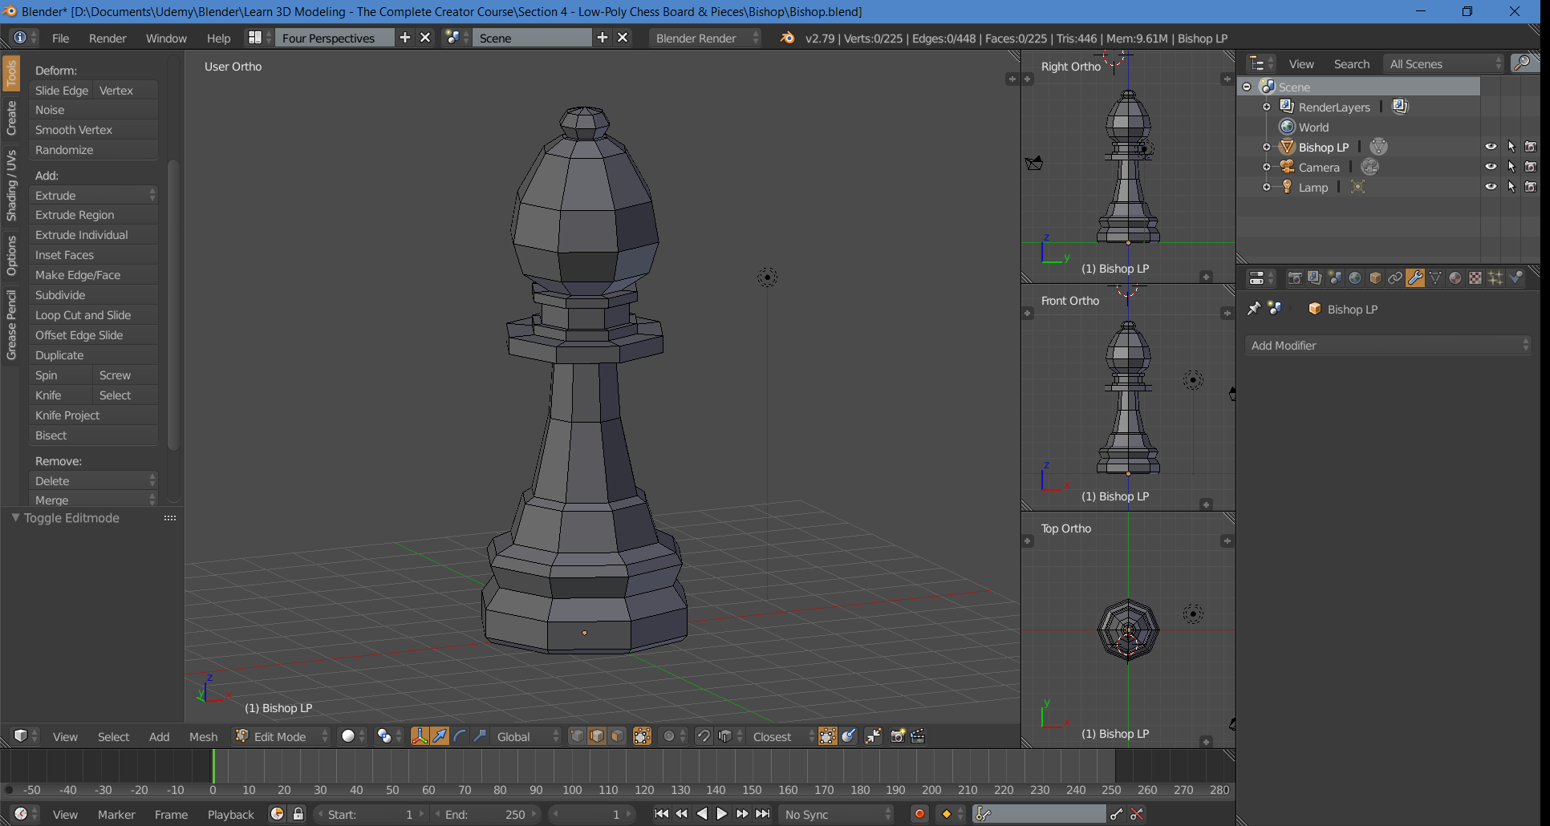Open the Add Modifier dropdown
1550x826 pixels.
coord(1389,346)
